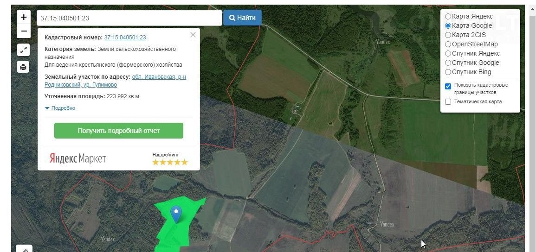The height and width of the screenshot is (252, 536).
Task: Click Получить подробный отчет button
Action: pos(119,131)
